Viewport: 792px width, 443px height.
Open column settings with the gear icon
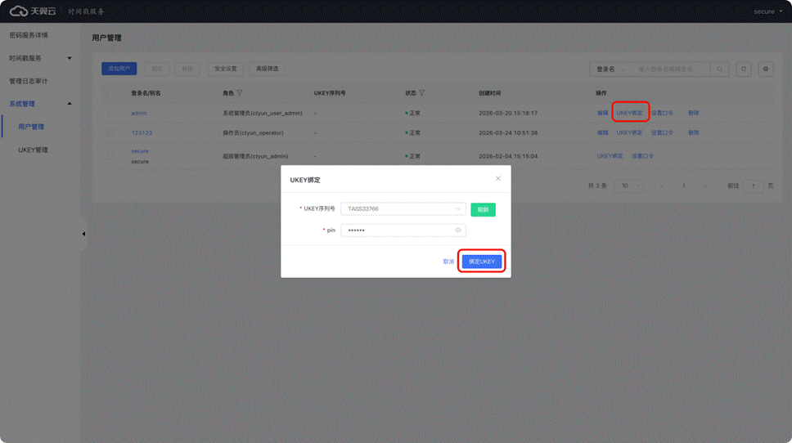click(766, 69)
